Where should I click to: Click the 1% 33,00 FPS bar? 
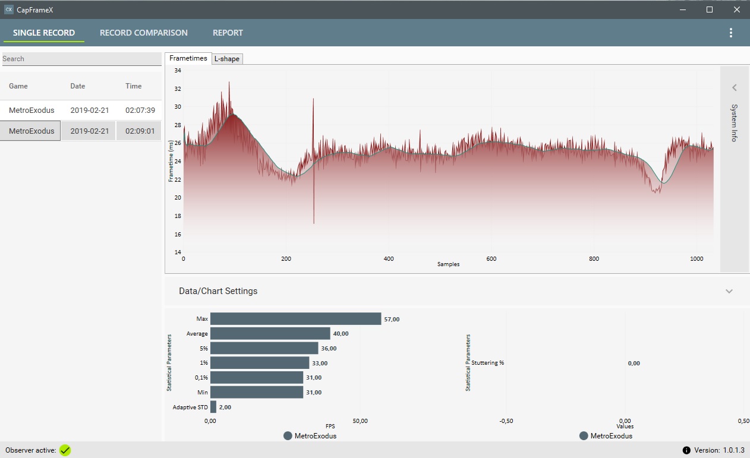[260, 363]
